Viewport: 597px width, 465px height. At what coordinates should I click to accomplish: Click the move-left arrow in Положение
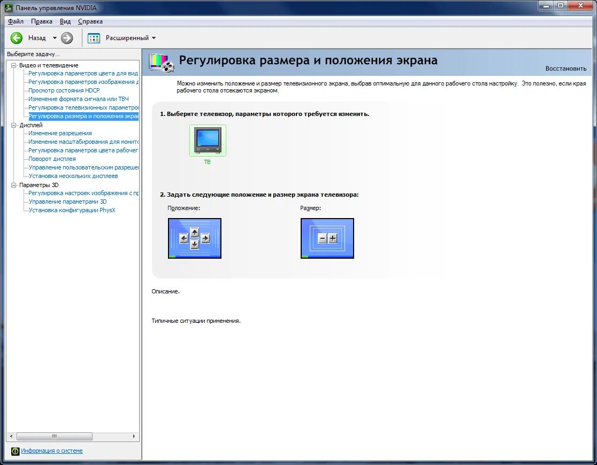coord(184,238)
